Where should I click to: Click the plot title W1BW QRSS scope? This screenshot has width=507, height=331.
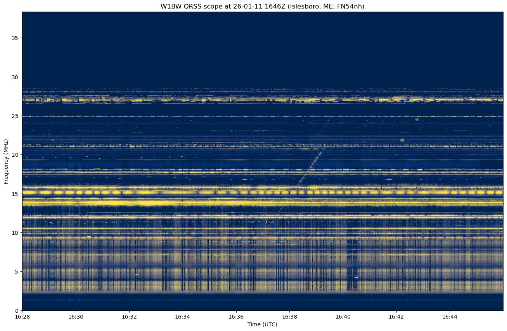262,6
